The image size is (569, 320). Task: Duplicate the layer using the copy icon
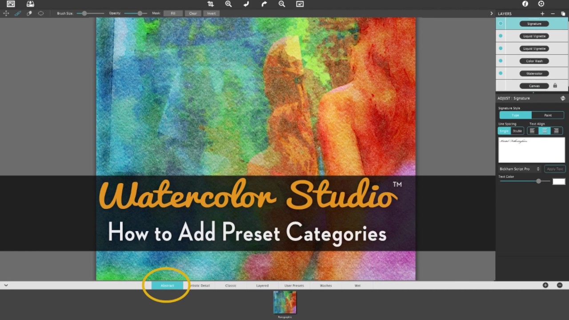click(x=563, y=14)
